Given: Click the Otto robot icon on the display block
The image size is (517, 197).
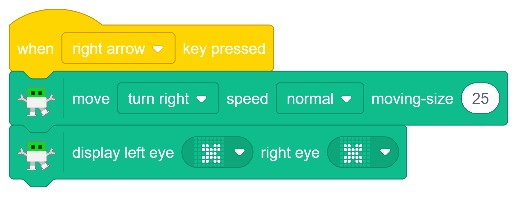Looking at the screenshot, I should coord(37,156).
